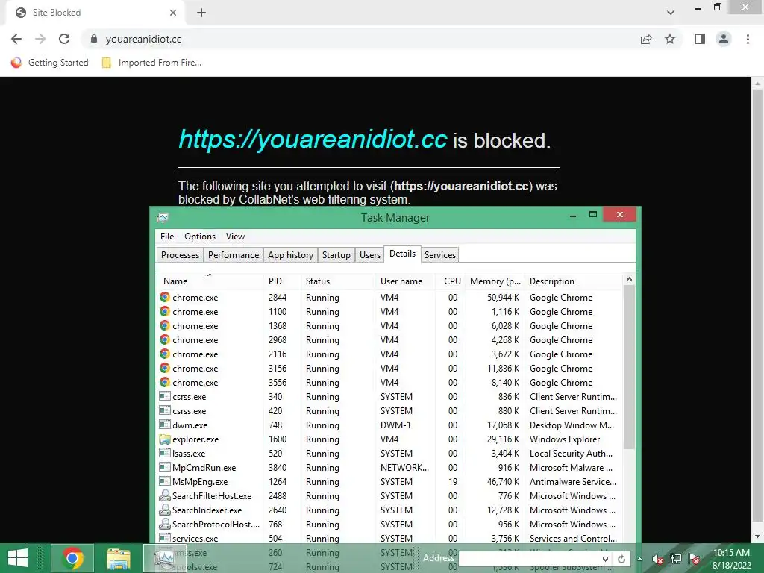Select chrome.exe with PID 2844
764x573 pixels.
389,297
